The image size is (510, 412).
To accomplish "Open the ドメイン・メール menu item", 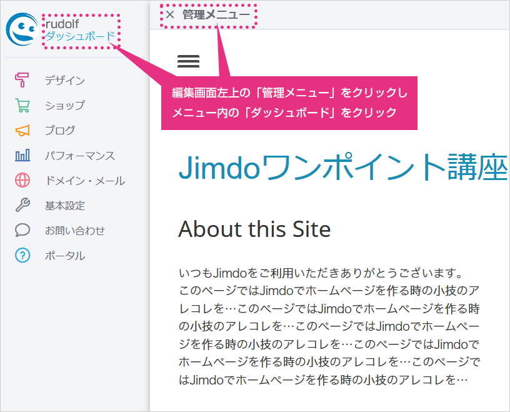I will [x=85, y=181].
